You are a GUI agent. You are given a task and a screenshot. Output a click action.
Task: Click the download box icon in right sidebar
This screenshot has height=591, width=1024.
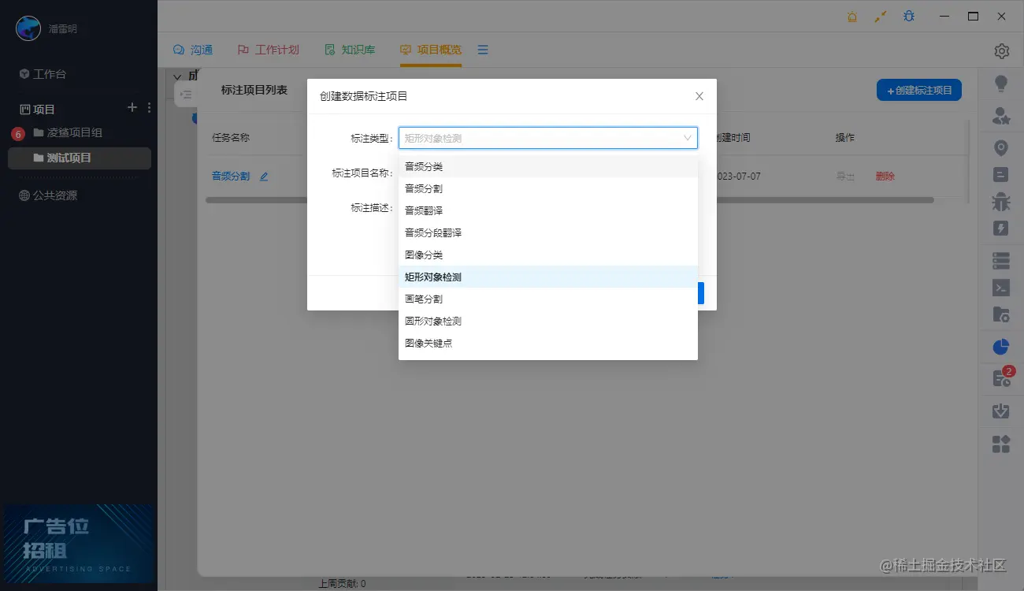pyautogui.click(x=1001, y=411)
